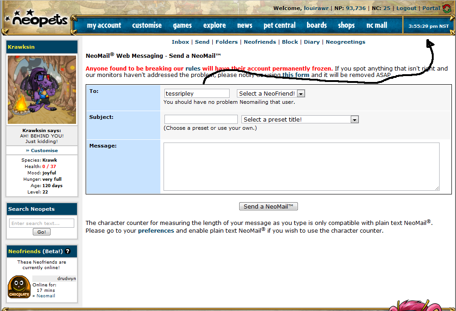
Task: Click the Portal text link
Action: (x=431, y=8)
